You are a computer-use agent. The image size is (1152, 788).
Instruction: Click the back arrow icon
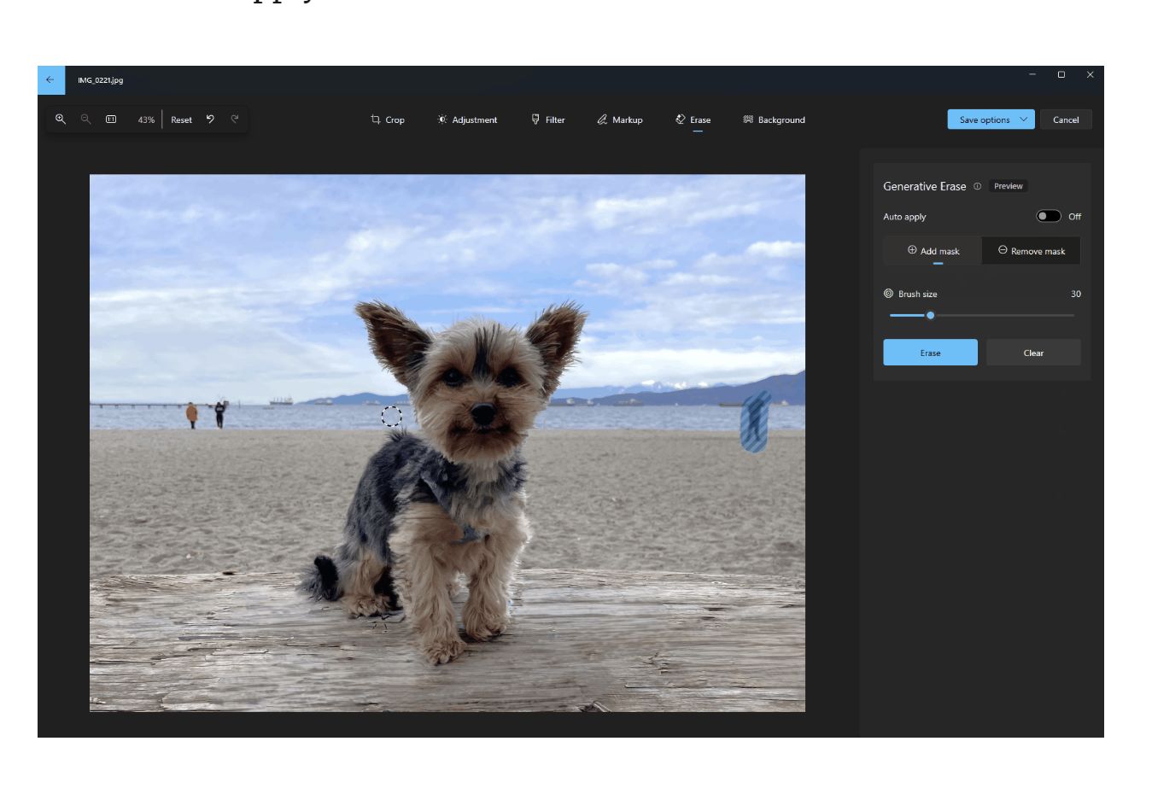point(50,80)
